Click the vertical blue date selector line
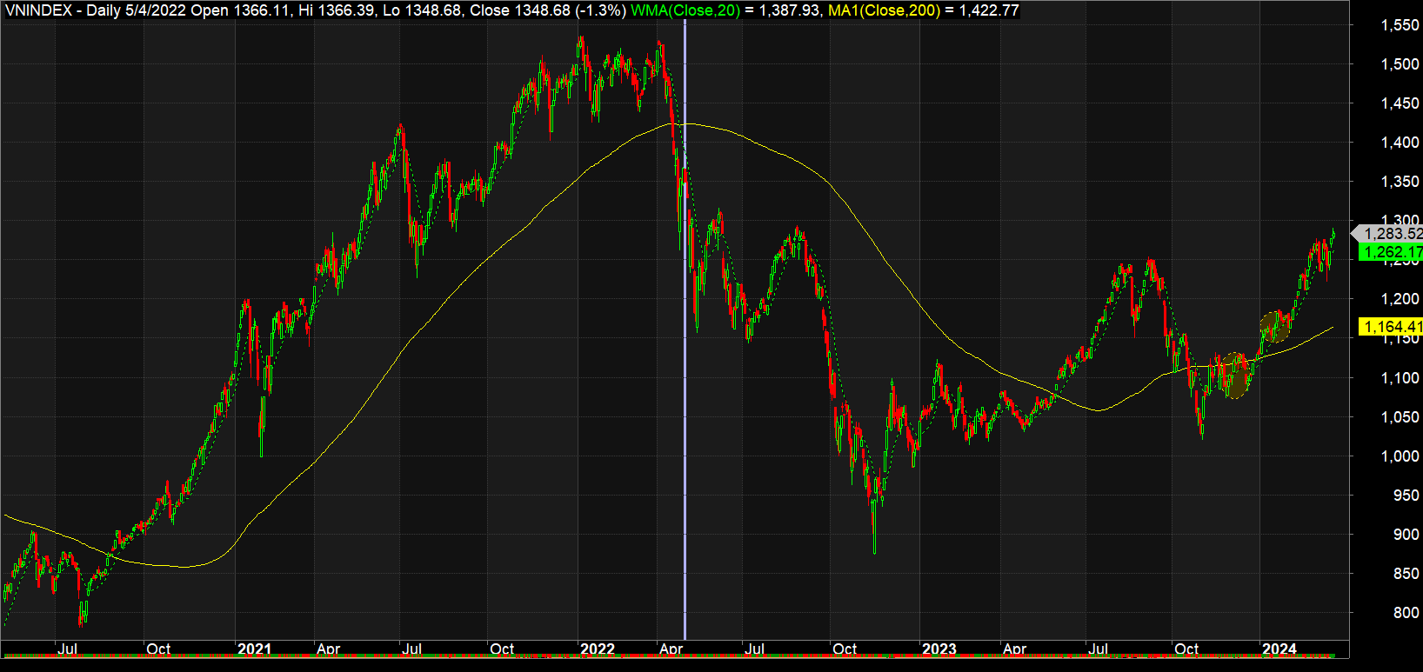Screen dimensions: 1423x672 685,330
